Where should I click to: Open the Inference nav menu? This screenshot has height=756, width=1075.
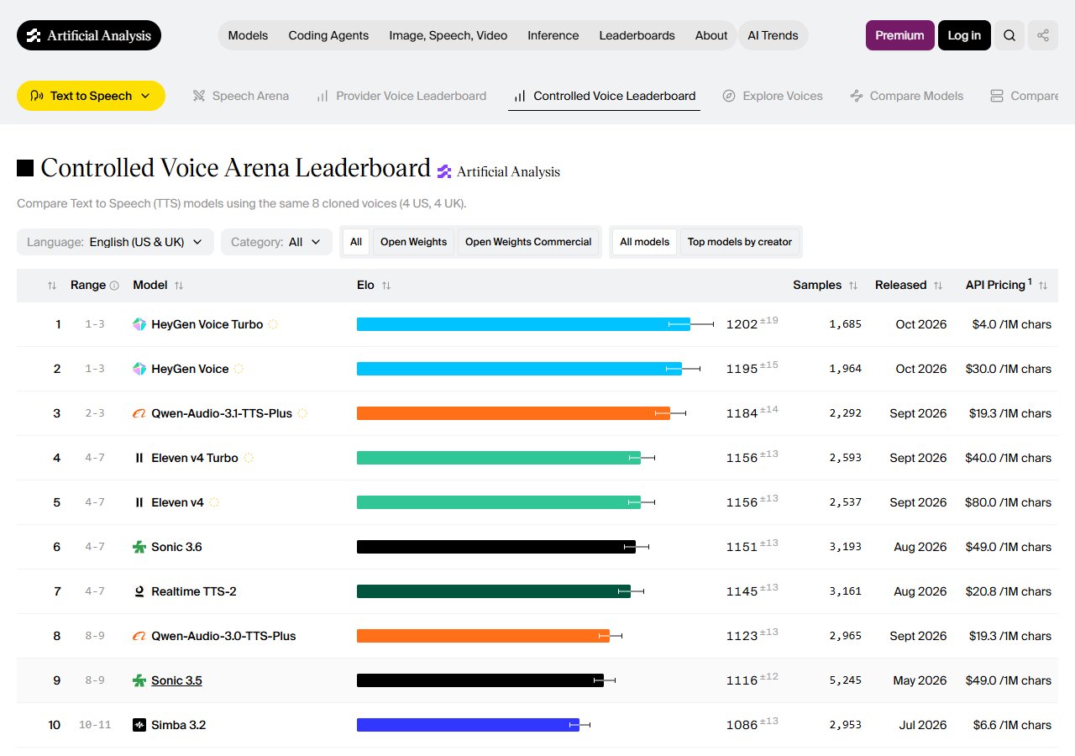tap(553, 35)
